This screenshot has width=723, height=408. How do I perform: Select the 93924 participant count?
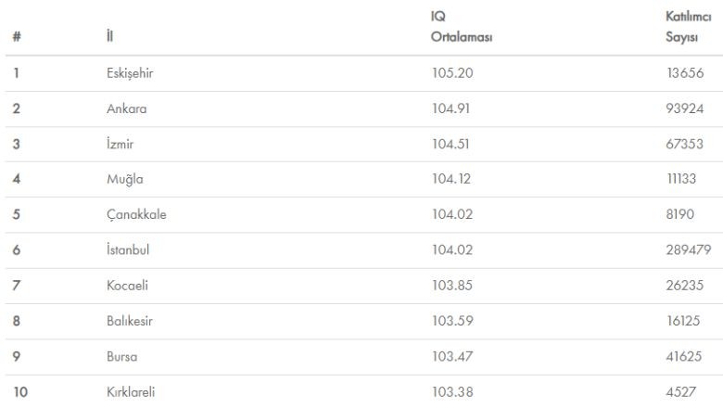coord(685,108)
